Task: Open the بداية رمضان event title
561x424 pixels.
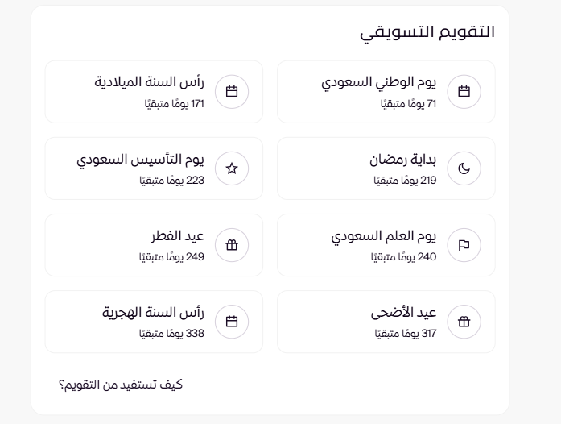Action: click(402, 160)
